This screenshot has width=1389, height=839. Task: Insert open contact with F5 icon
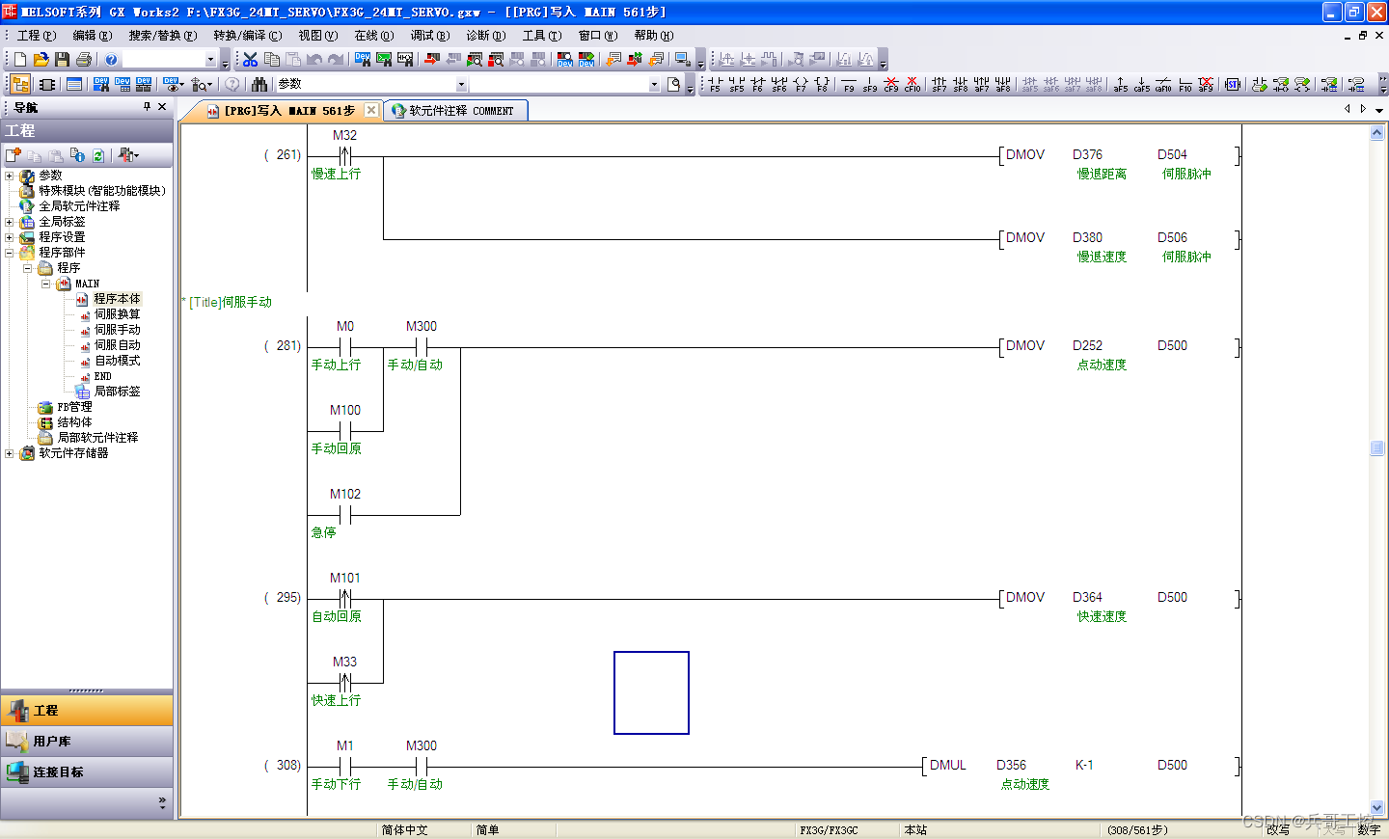[x=715, y=85]
